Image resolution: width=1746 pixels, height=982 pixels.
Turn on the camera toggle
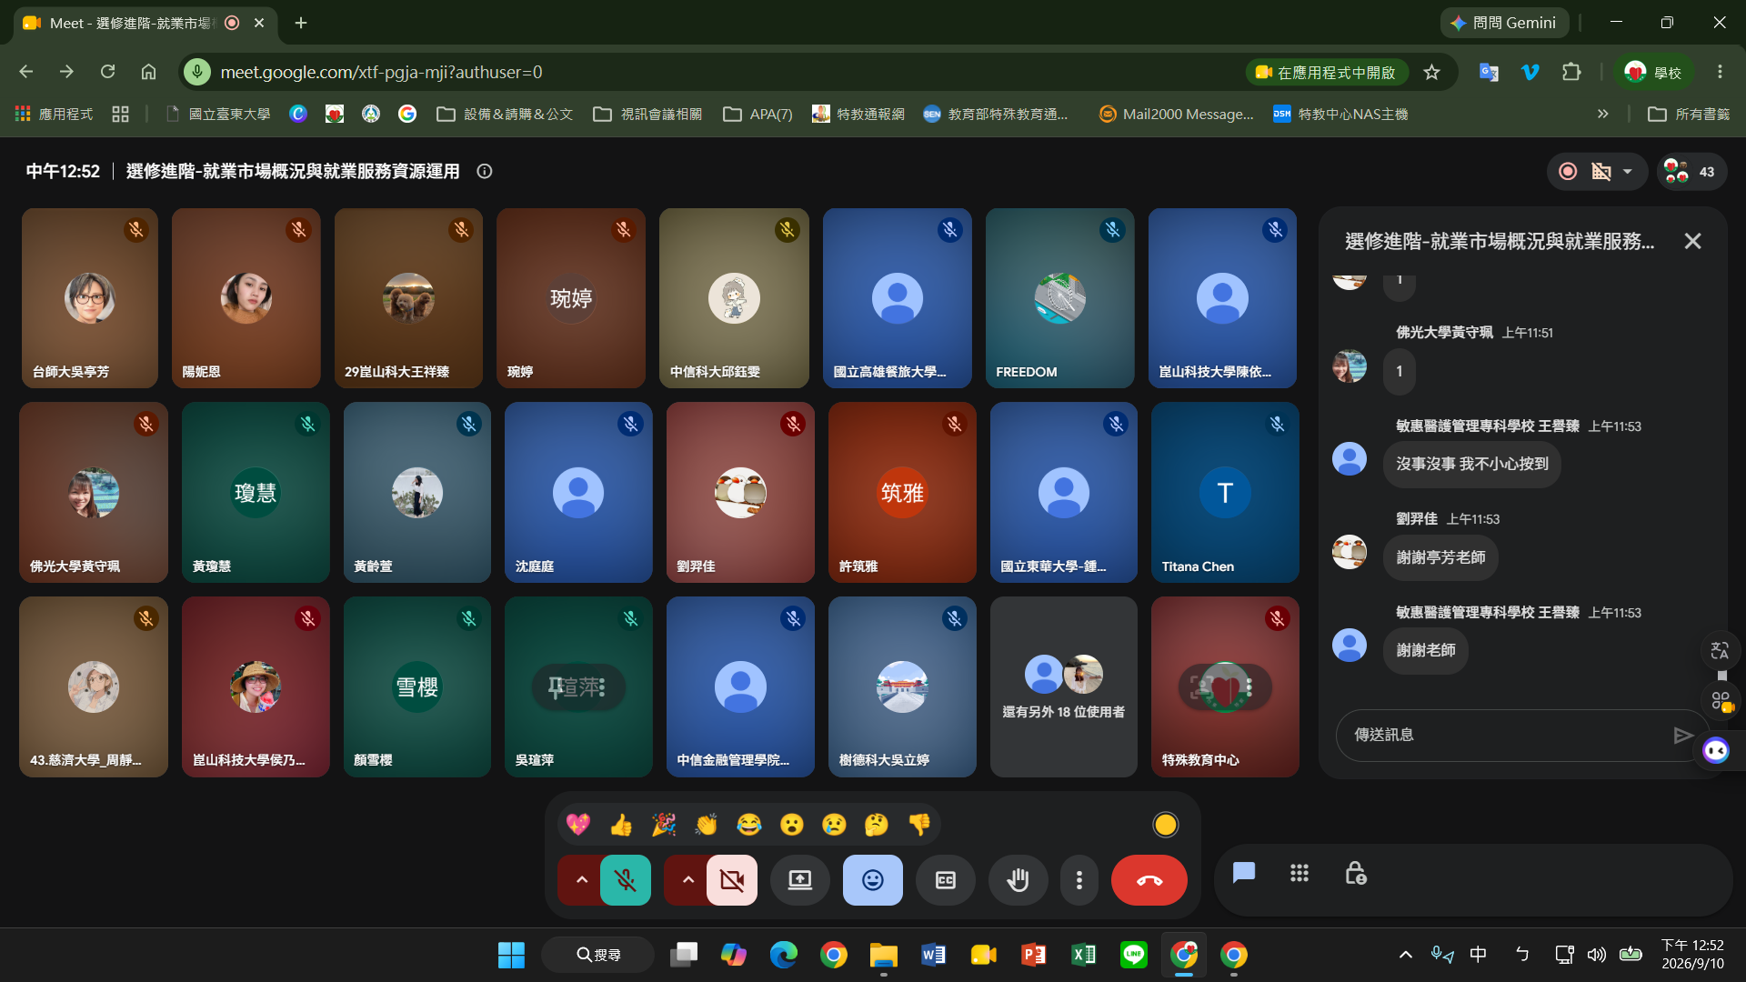pyautogui.click(x=732, y=880)
